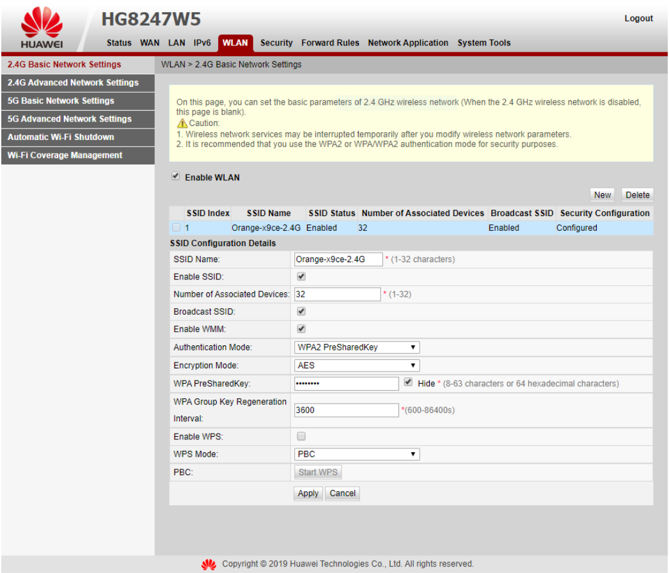Click the HG8247W5 model title
This screenshot has height=573, width=669.
151,19
